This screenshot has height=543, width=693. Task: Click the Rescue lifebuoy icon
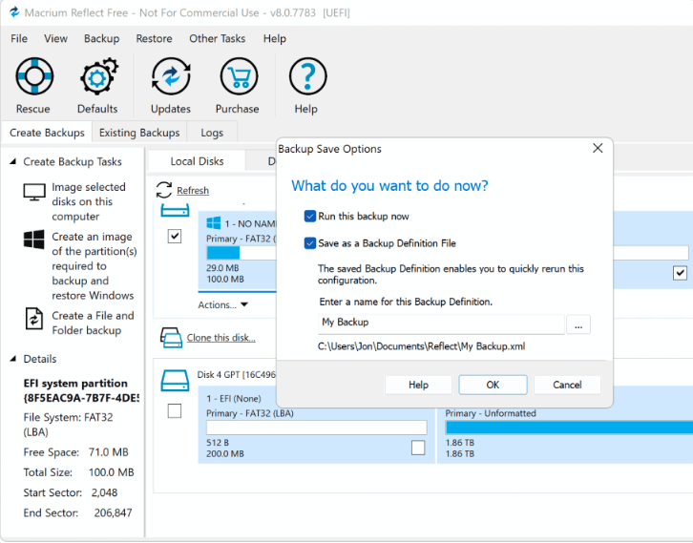point(34,77)
